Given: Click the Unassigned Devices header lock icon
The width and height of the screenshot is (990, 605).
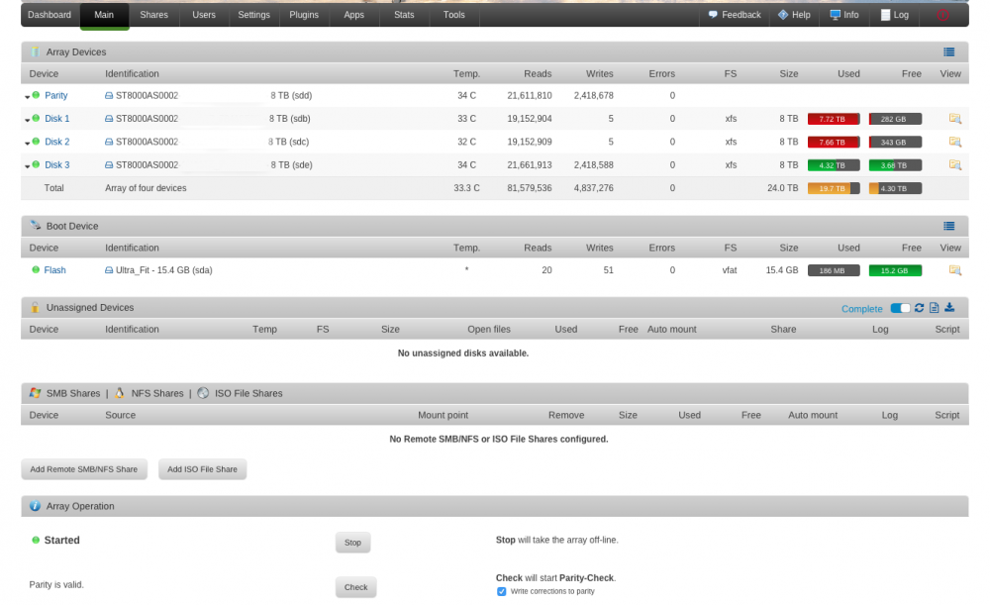Looking at the screenshot, I should 35,308.
